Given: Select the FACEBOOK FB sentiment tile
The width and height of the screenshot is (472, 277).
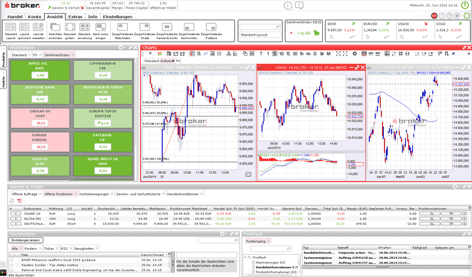Looking at the screenshot, I should pyautogui.click(x=103, y=142).
